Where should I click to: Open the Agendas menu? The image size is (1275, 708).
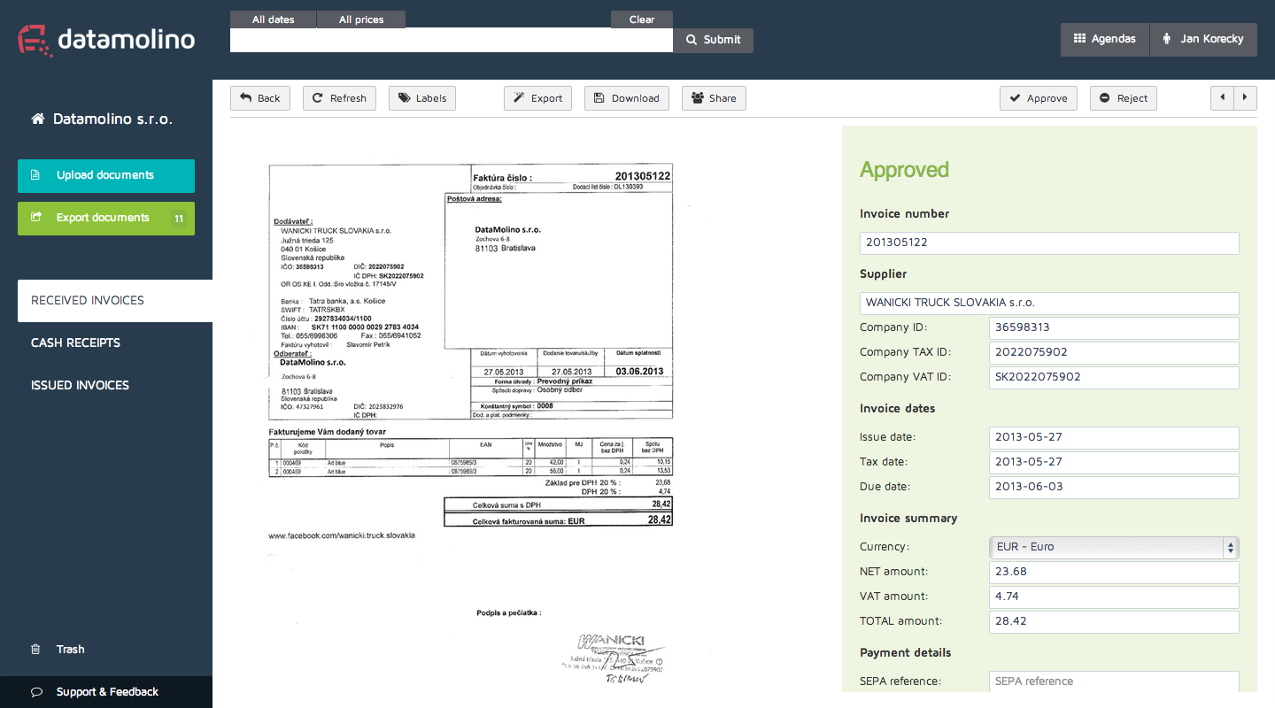[x=1104, y=39]
